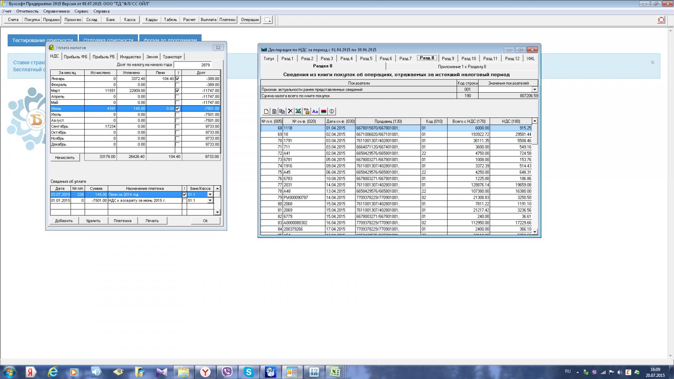This screenshot has width=674, height=379.
Task: Click the delete row X icon
Action: click(x=290, y=112)
